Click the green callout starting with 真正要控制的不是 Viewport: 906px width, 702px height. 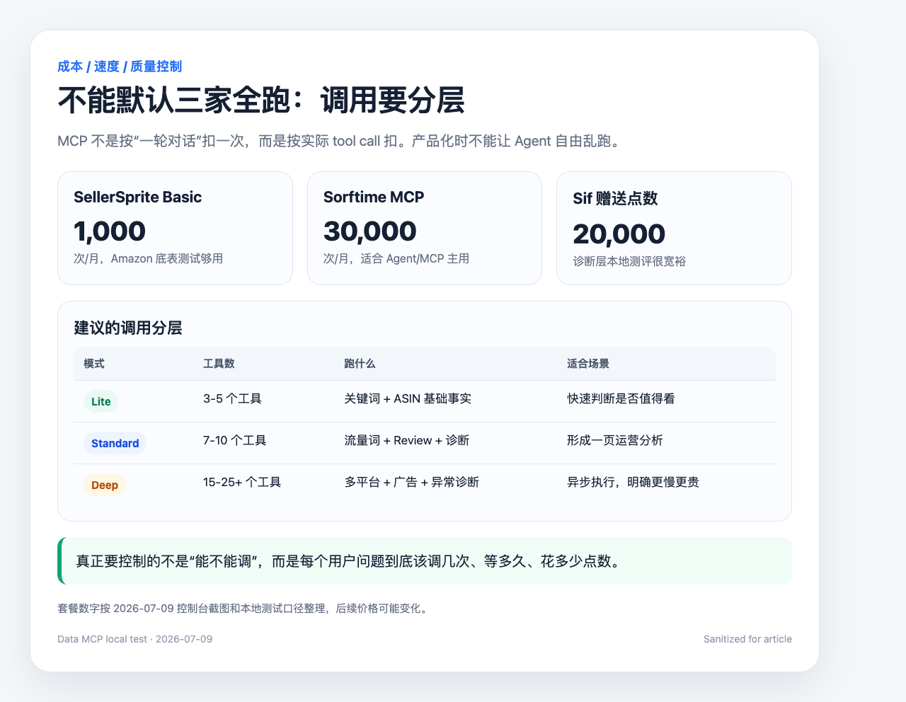425,561
